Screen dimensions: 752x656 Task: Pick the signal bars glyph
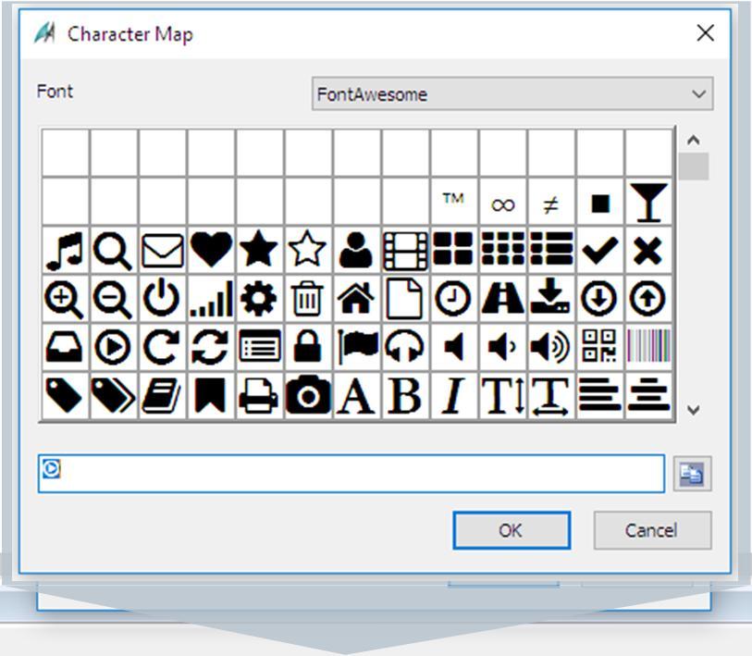pyautogui.click(x=211, y=299)
